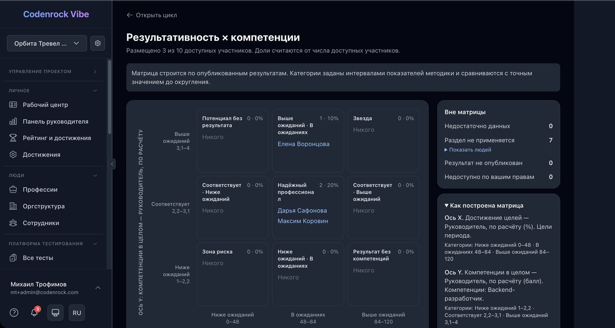Click the Сотрудники people icon
This screenshot has height=328, width=615.
click(x=13, y=223)
